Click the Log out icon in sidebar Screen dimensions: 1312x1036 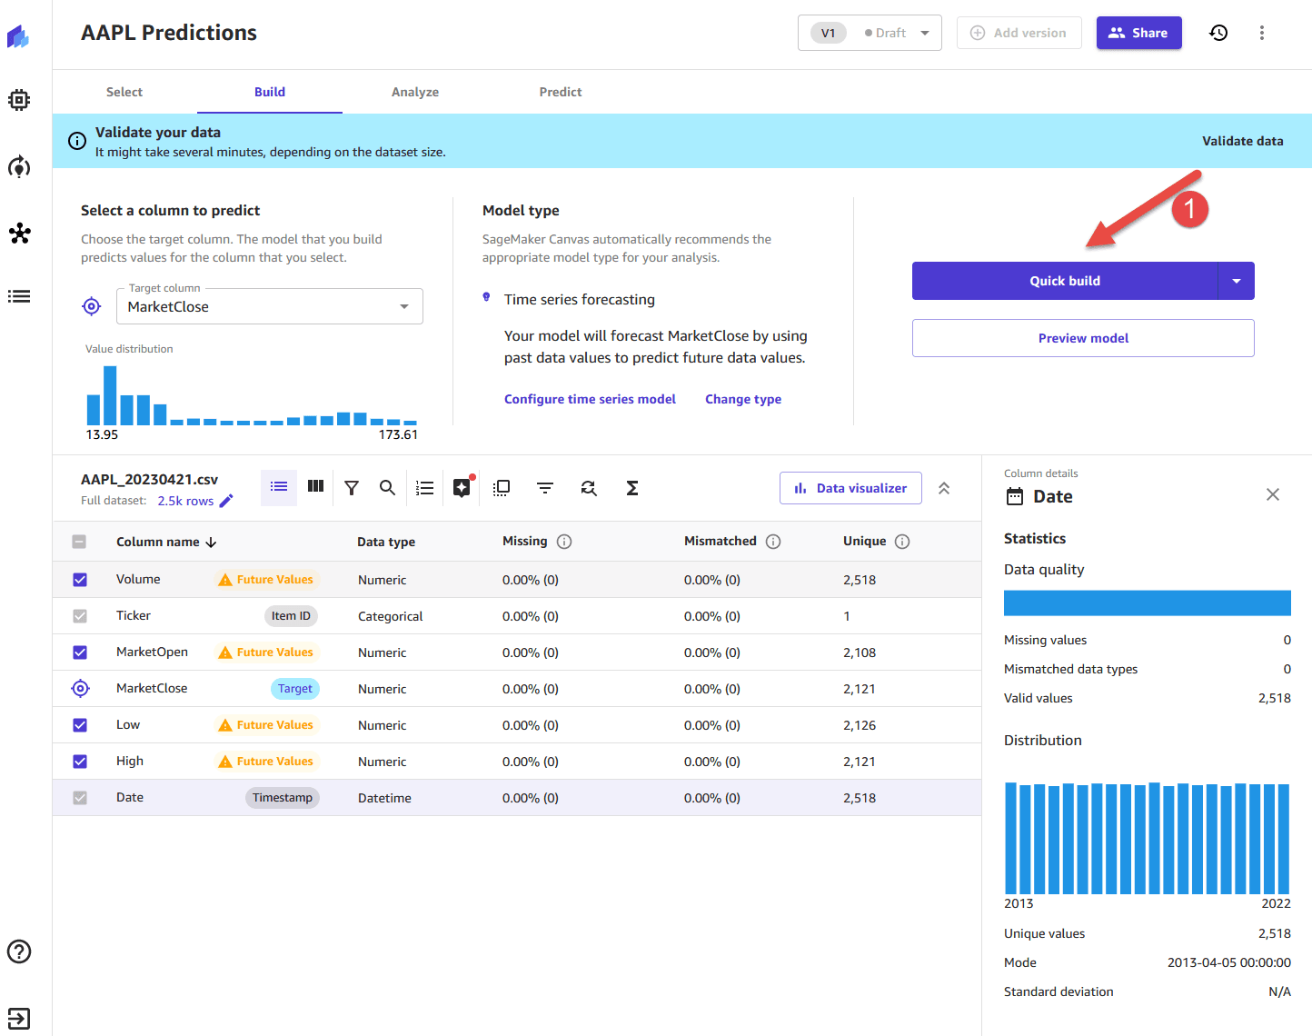(19, 1019)
